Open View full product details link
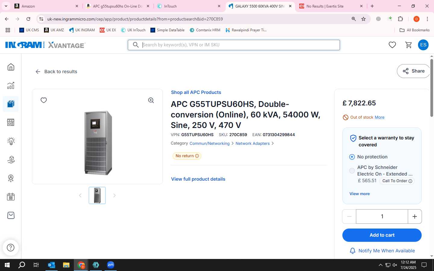The height and width of the screenshot is (271, 434). pyautogui.click(x=198, y=179)
